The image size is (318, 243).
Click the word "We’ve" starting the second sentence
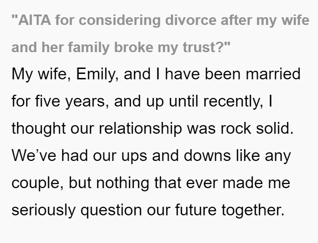coord(34,156)
